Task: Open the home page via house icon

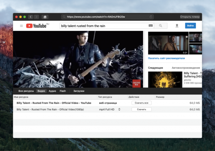Action: coord(45,17)
